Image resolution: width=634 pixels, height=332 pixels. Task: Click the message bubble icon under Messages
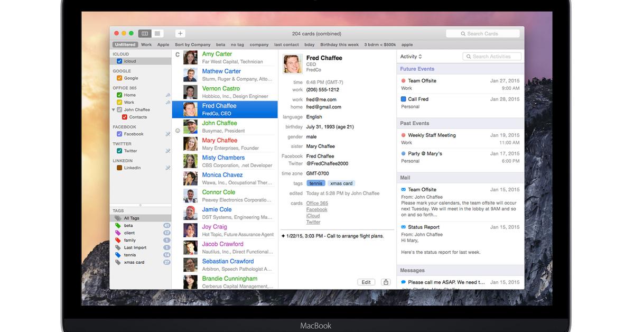tap(404, 282)
